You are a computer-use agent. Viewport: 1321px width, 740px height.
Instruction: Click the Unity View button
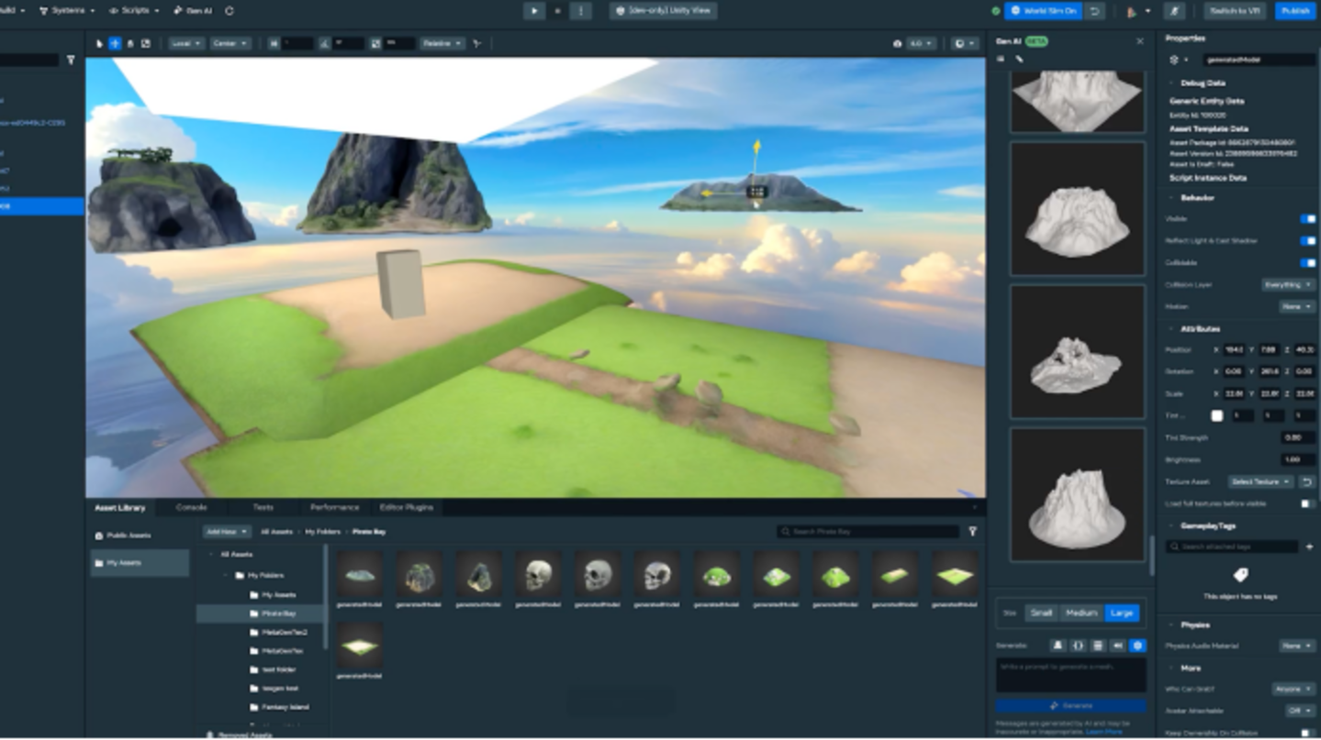663,11
